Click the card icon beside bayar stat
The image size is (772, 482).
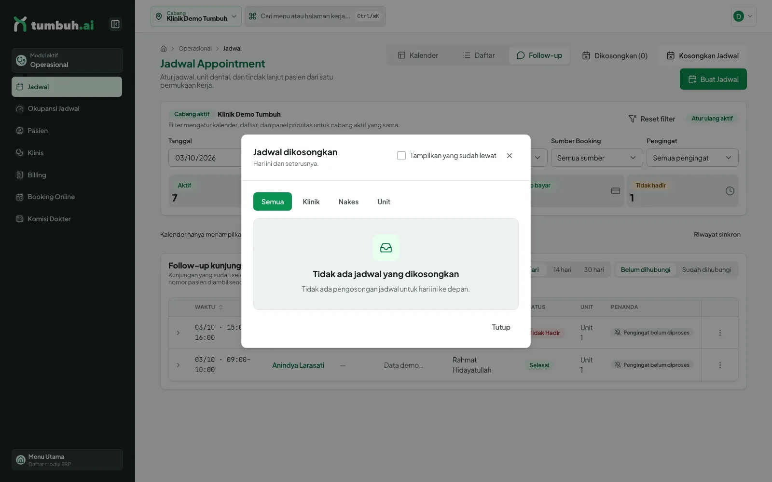(x=616, y=191)
